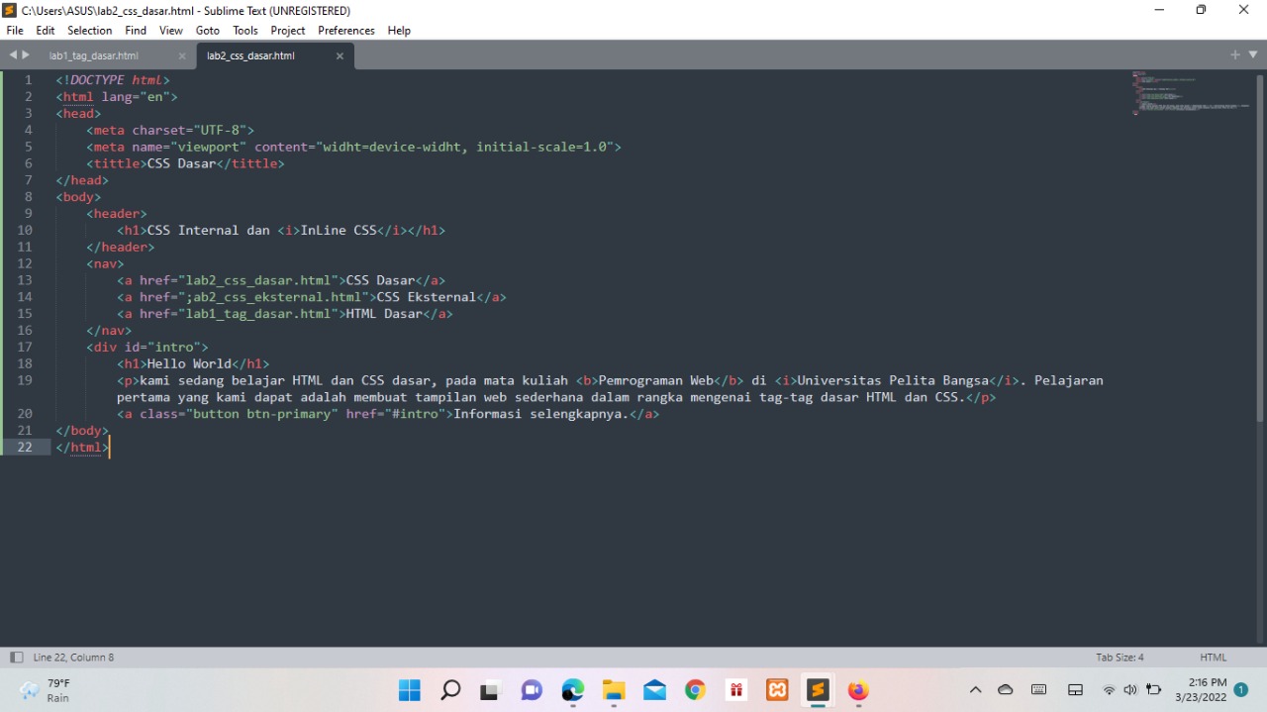This screenshot has width=1267, height=712.
Task: Click the minimap code preview
Action: 1191,92
